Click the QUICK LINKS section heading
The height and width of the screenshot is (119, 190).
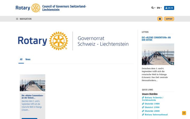pyautogui.click(x=148, y=90)
